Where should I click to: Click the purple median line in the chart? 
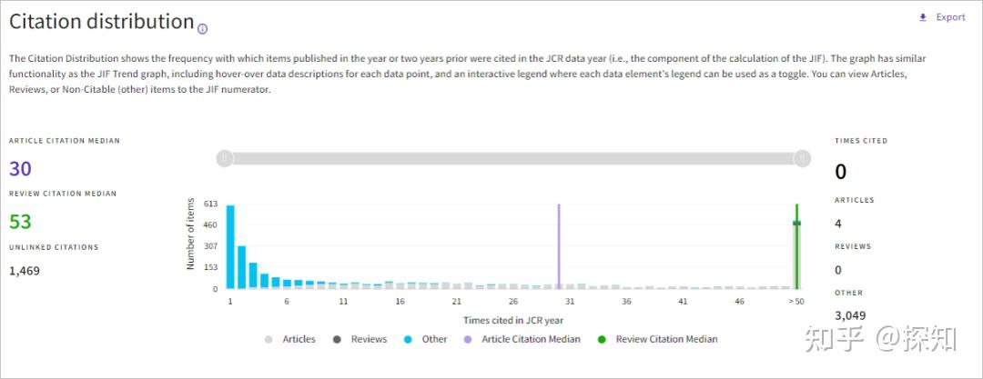559,245
